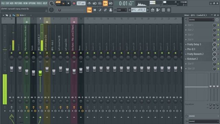Click the selected Cowbell track green fader
This screenshot has width=220, height=124.
click(x=40, y=73)
